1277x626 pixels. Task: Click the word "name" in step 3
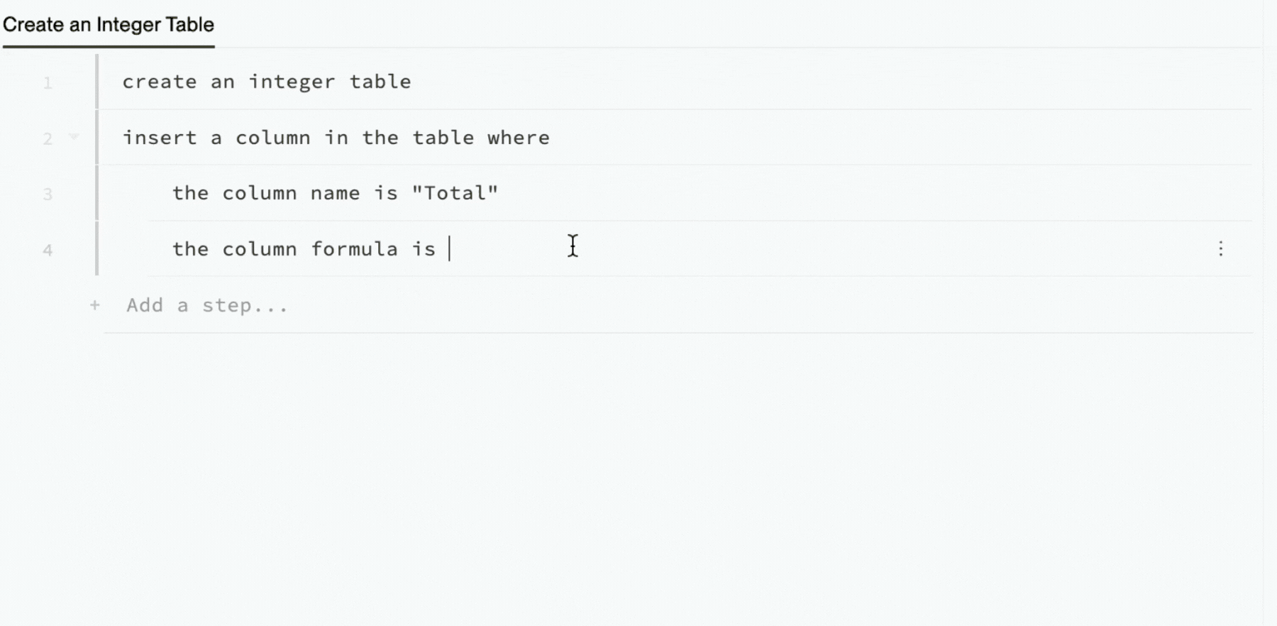click(x=336, y=193)
